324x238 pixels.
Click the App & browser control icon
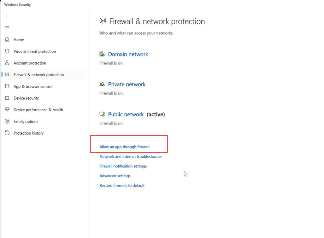tap(7, 86)
